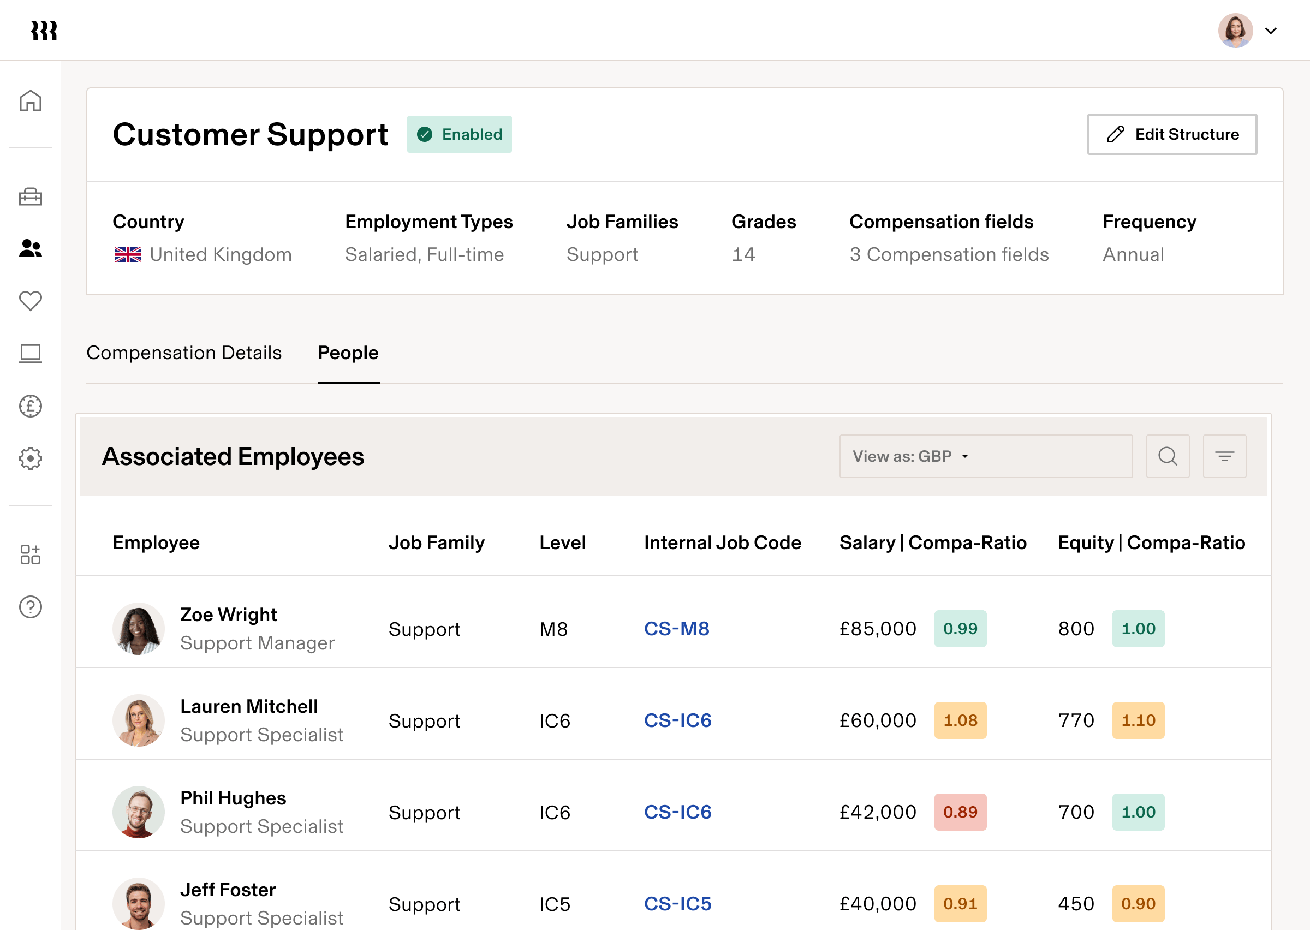This screenshot has height=930, width=1310.
Task: Click the Edit Structure button
Action: (x=1171, y=134)
